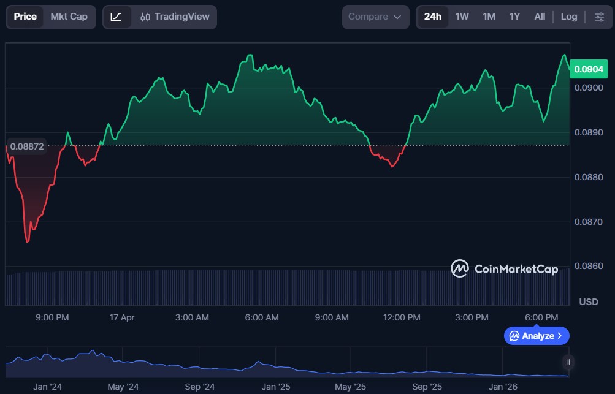Set chart range to 1M
Screen dimensions: 615x394
coord(489,17)
